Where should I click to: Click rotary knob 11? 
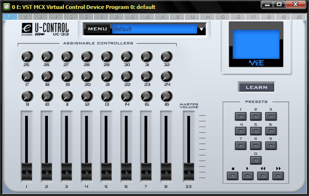coord(67,96)
